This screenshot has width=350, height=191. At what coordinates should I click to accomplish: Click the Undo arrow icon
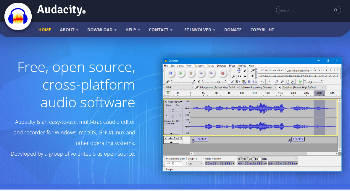click(262, 82)
